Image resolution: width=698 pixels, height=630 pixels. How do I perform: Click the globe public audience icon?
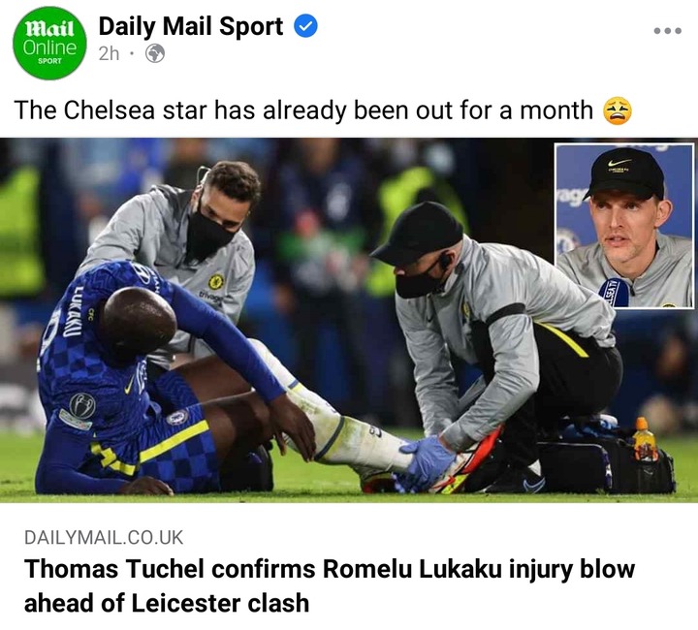pyautogui.click(x=155, y=54)
